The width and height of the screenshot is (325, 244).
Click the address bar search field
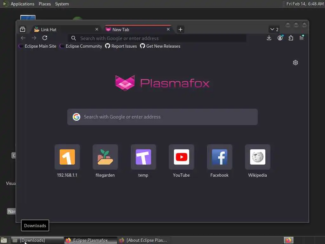(x=157, y=38)
